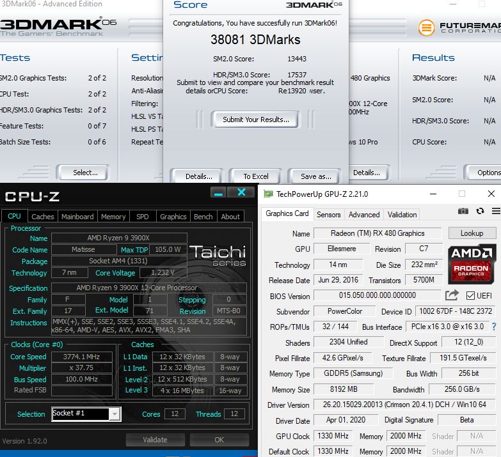This screenshot has height=457, width=501.
Task: Click the Release Date Jun 29, 2016 field
Action: (x=338, y=280)
